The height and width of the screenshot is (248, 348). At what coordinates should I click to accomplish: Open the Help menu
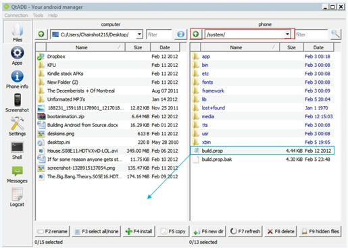[x=53, y=16]
